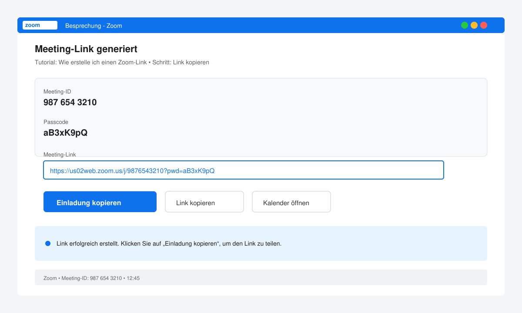Click the yellow window control dot
Screen dimensions: 522x313
pos(474,25)
